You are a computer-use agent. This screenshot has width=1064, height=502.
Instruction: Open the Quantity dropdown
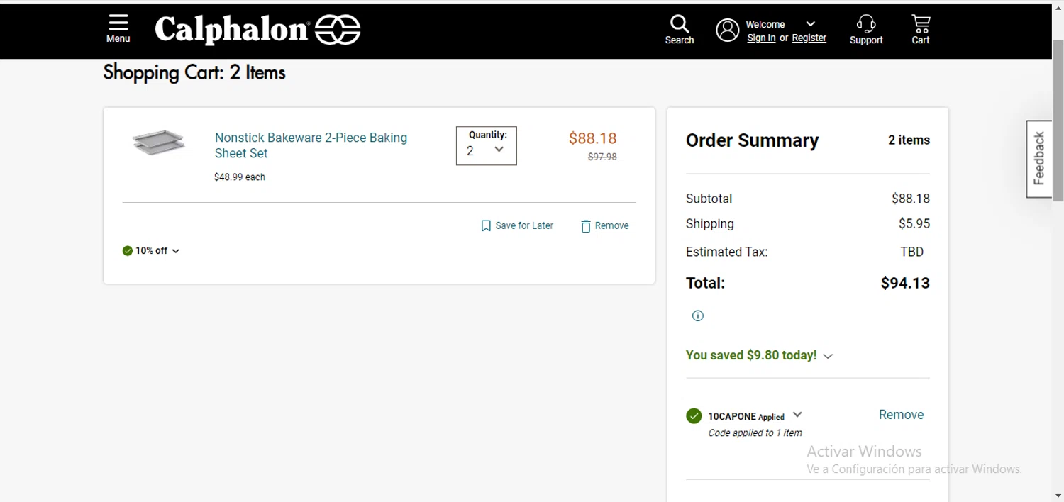[487, 146]
